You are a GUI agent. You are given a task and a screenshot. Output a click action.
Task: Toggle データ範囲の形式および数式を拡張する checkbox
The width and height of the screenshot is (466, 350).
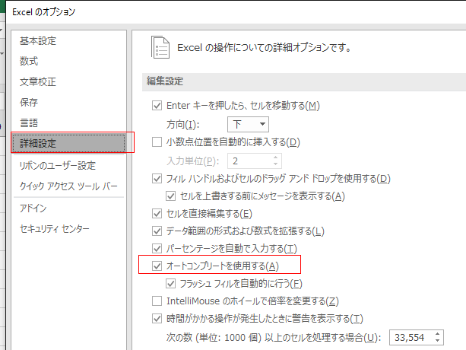157,231
